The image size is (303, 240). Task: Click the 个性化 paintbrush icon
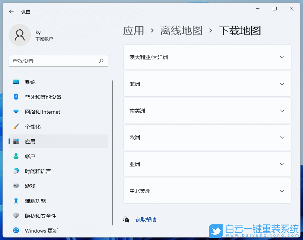(15, 127)
